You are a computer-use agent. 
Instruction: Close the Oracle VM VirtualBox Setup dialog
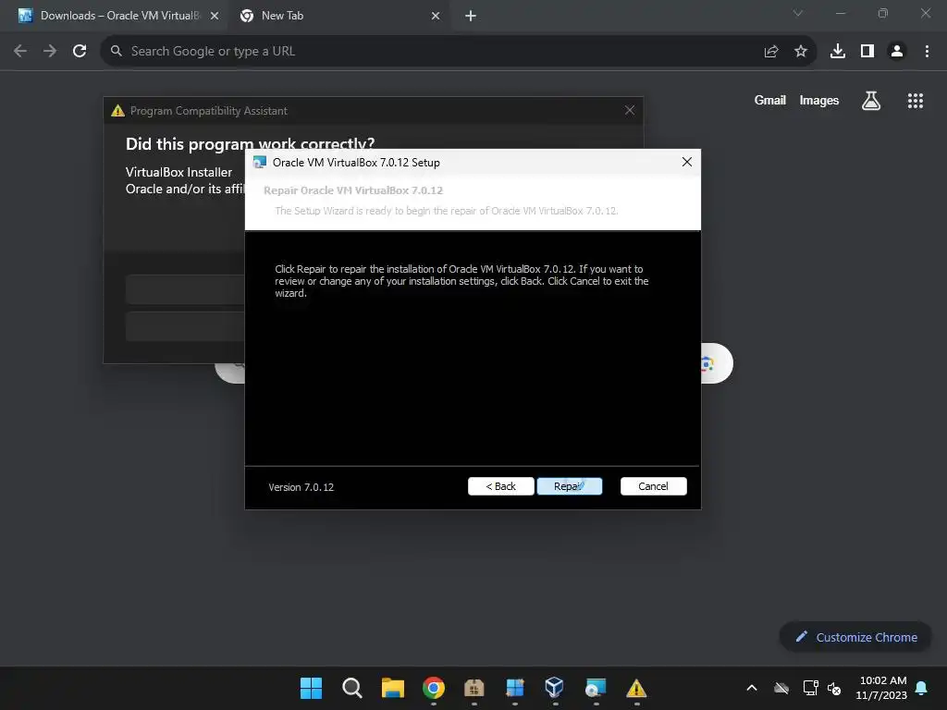pos(687,162)
